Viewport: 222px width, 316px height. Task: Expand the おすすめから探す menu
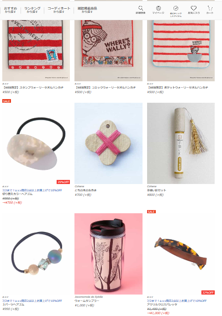coord(11,10)
